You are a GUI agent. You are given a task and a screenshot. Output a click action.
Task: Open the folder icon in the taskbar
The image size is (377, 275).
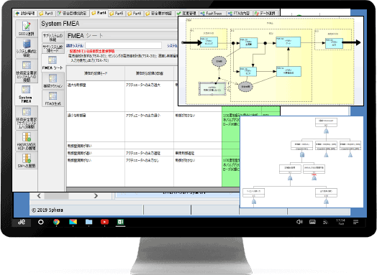(x=88, y=222)
